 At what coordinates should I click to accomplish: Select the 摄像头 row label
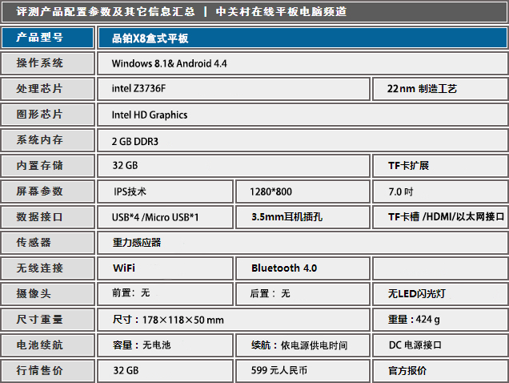[48, 294]
